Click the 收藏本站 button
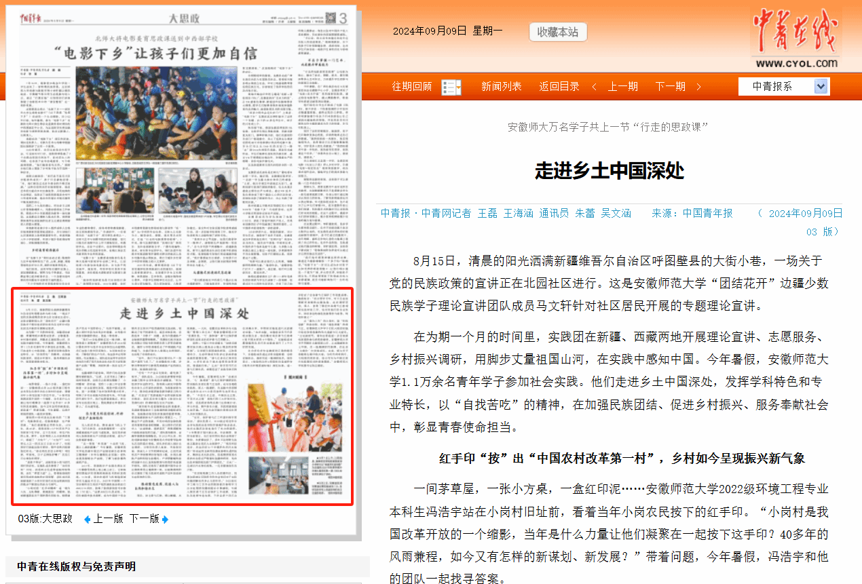Image resolution: width=862 pixels, height=584 pixels. point(558,32)
